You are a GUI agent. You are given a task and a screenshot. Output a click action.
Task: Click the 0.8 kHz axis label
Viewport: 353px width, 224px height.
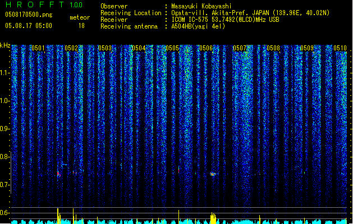pyautogui.click(x=5, y=157)
